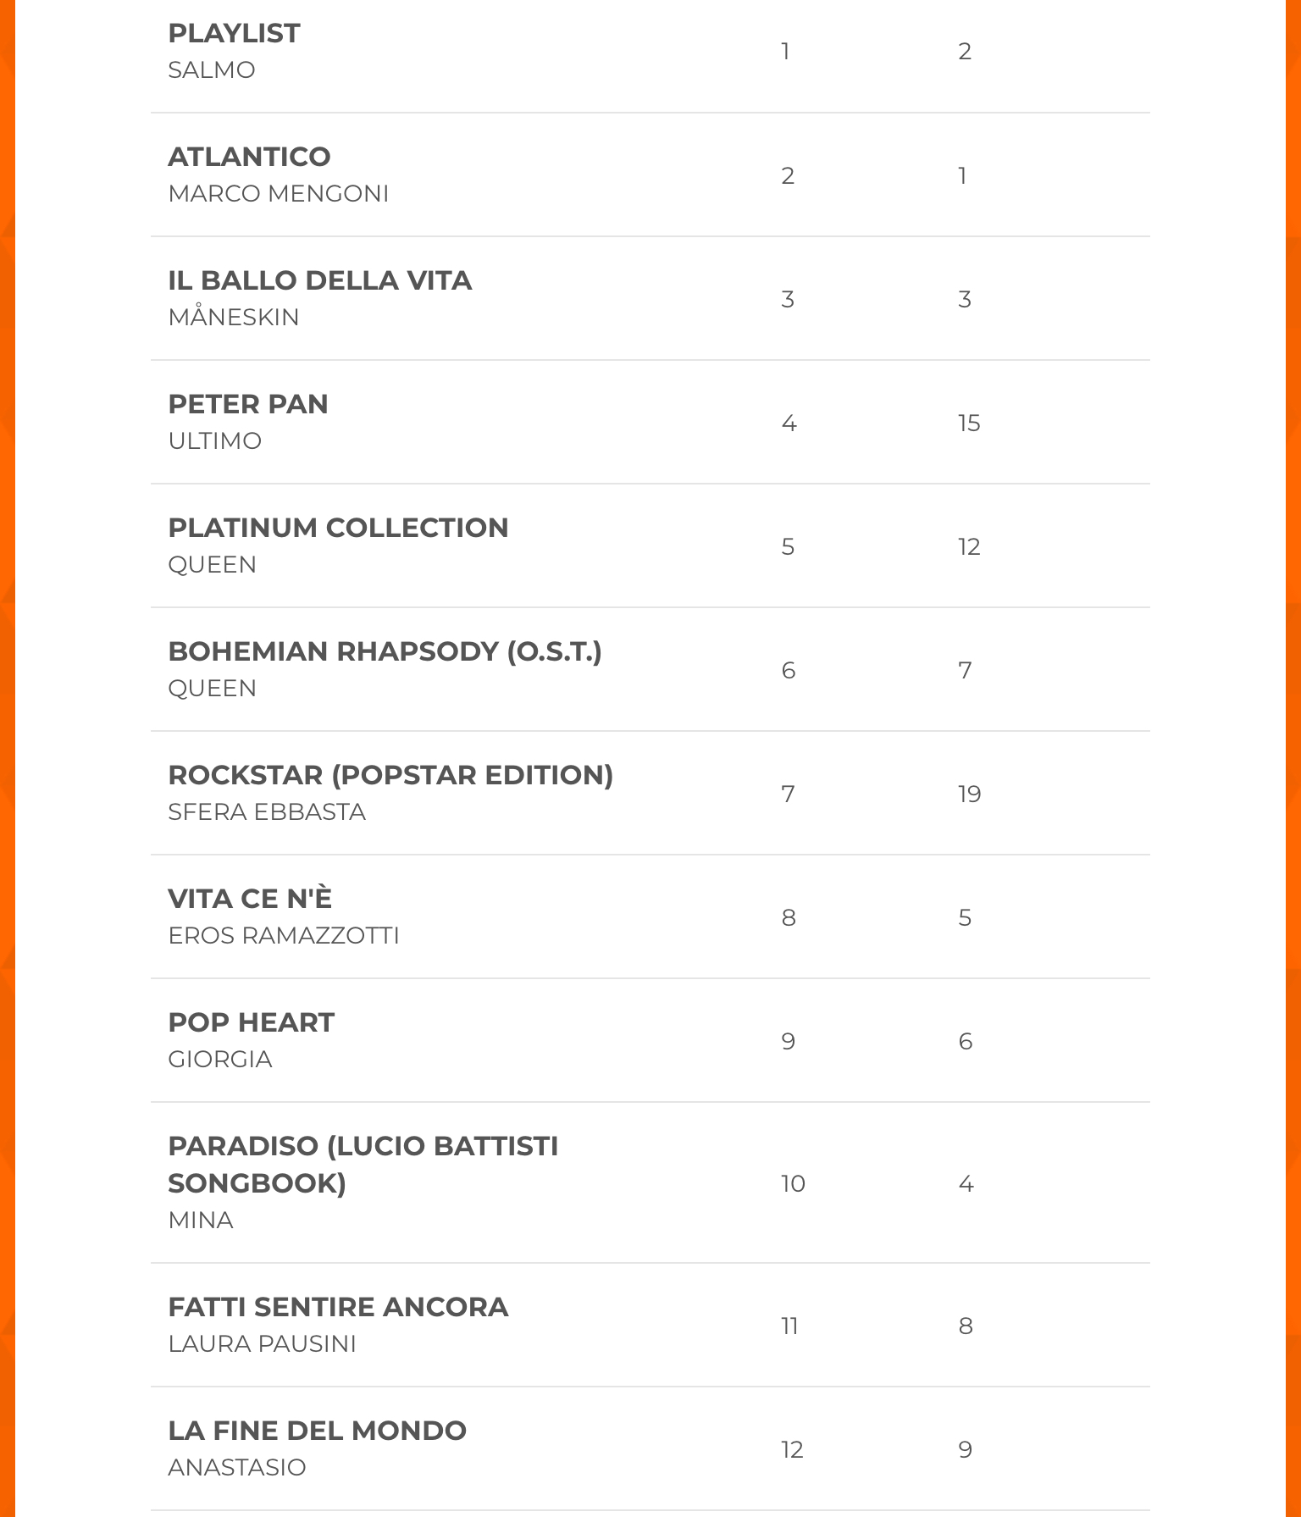Image resolution: width=1301 pixels, height=1517 pixels.
Task: Click the PETER PAN album title
Action: [x=247, y=404]
